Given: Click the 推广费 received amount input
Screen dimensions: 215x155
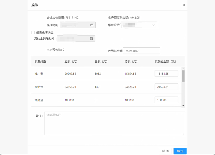Looking at the screenshot, I should pos(166,74).
